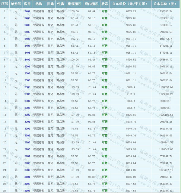
Task: Click room number 3309
Action: [27, 115]
